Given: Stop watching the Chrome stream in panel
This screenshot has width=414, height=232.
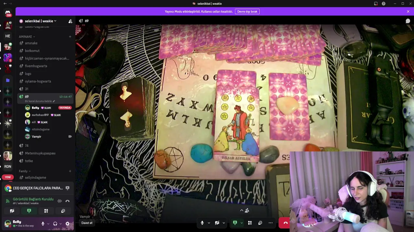Looking at the screenshot, I should coord(67,188).
